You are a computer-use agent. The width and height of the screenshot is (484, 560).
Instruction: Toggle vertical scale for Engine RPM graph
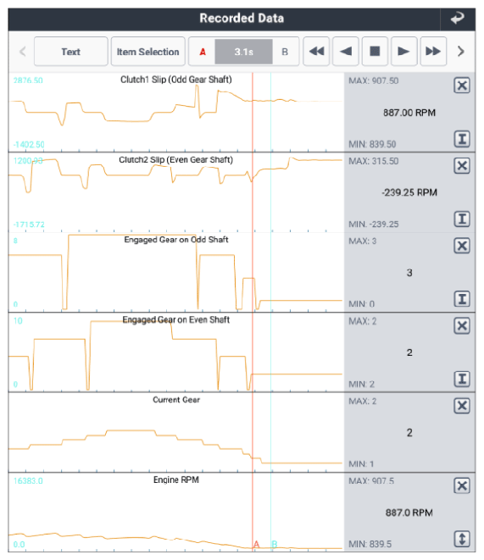(461, 539)
